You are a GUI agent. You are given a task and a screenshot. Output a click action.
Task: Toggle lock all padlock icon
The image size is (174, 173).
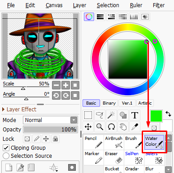click(55, 139)
